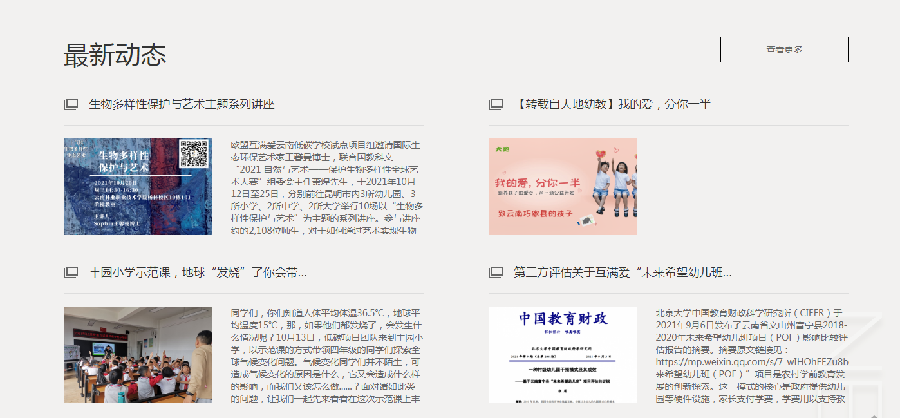900x418 pixels.
Task: Click the QR code on the 生物多样性 poster
Action: tap(194, 153)
